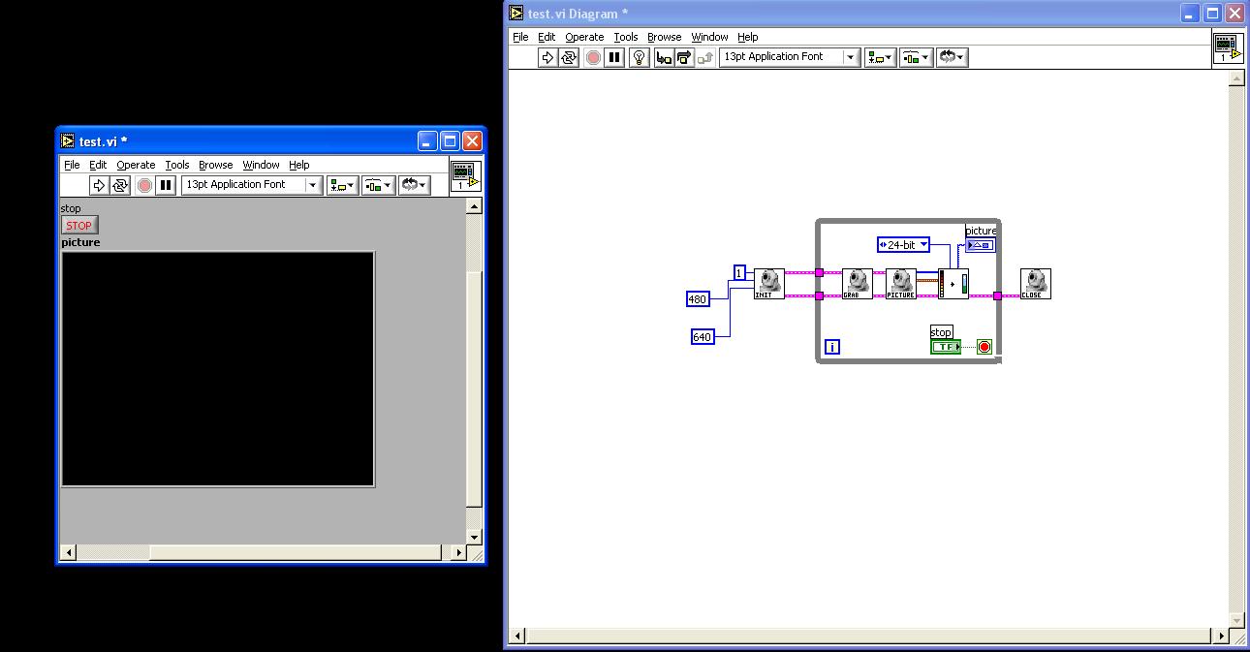
Task: Click VI connector icon in Diagram window
Action: tap(1228, 48)
